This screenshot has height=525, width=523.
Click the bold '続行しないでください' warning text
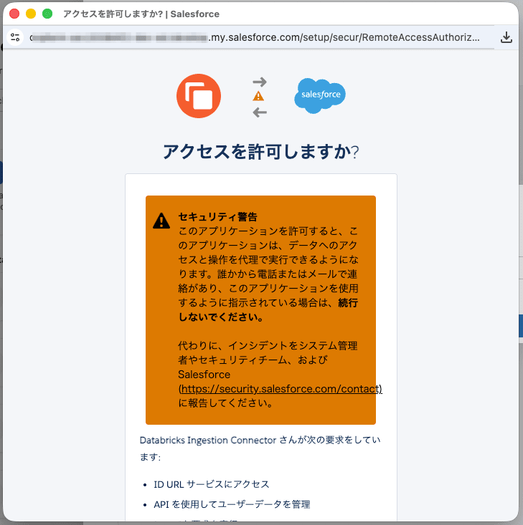coord(268,310)
